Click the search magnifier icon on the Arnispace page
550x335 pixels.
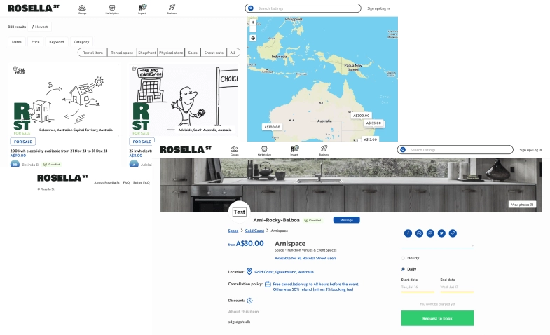click(x=403, y=150)
